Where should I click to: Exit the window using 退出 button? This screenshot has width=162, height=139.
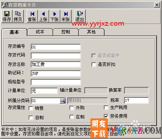tap(80, 16)
